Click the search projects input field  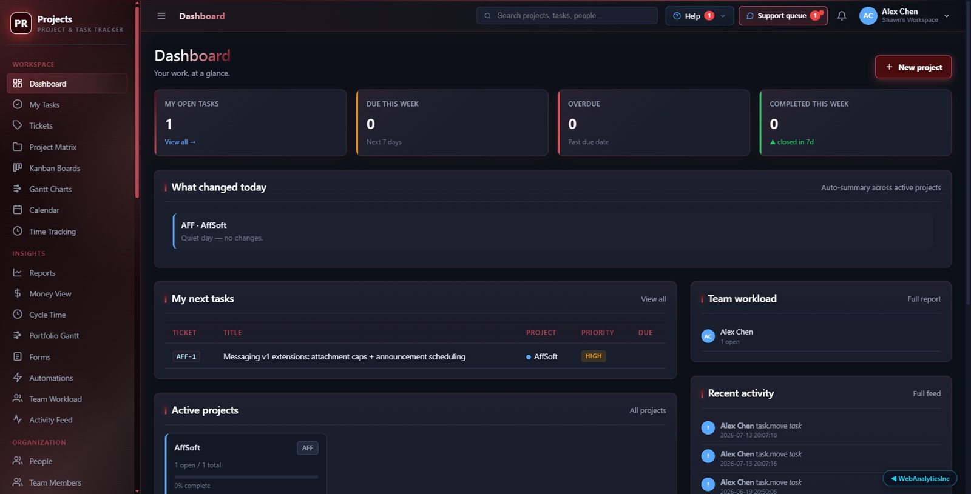tap(567, 16)
